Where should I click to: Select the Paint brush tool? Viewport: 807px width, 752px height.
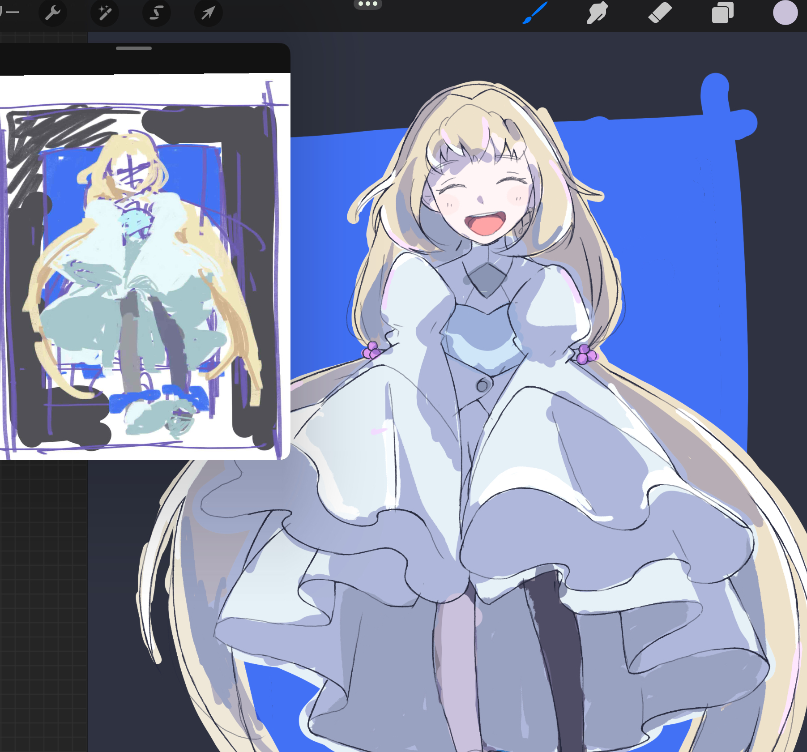coord(535,13)
